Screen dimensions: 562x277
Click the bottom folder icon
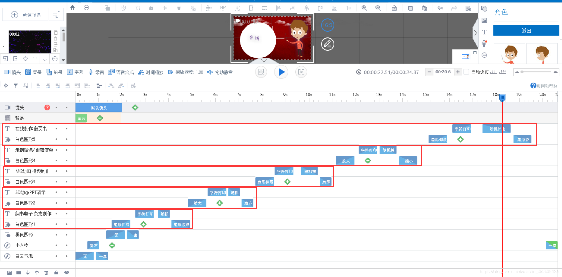(x=19, y=273)
